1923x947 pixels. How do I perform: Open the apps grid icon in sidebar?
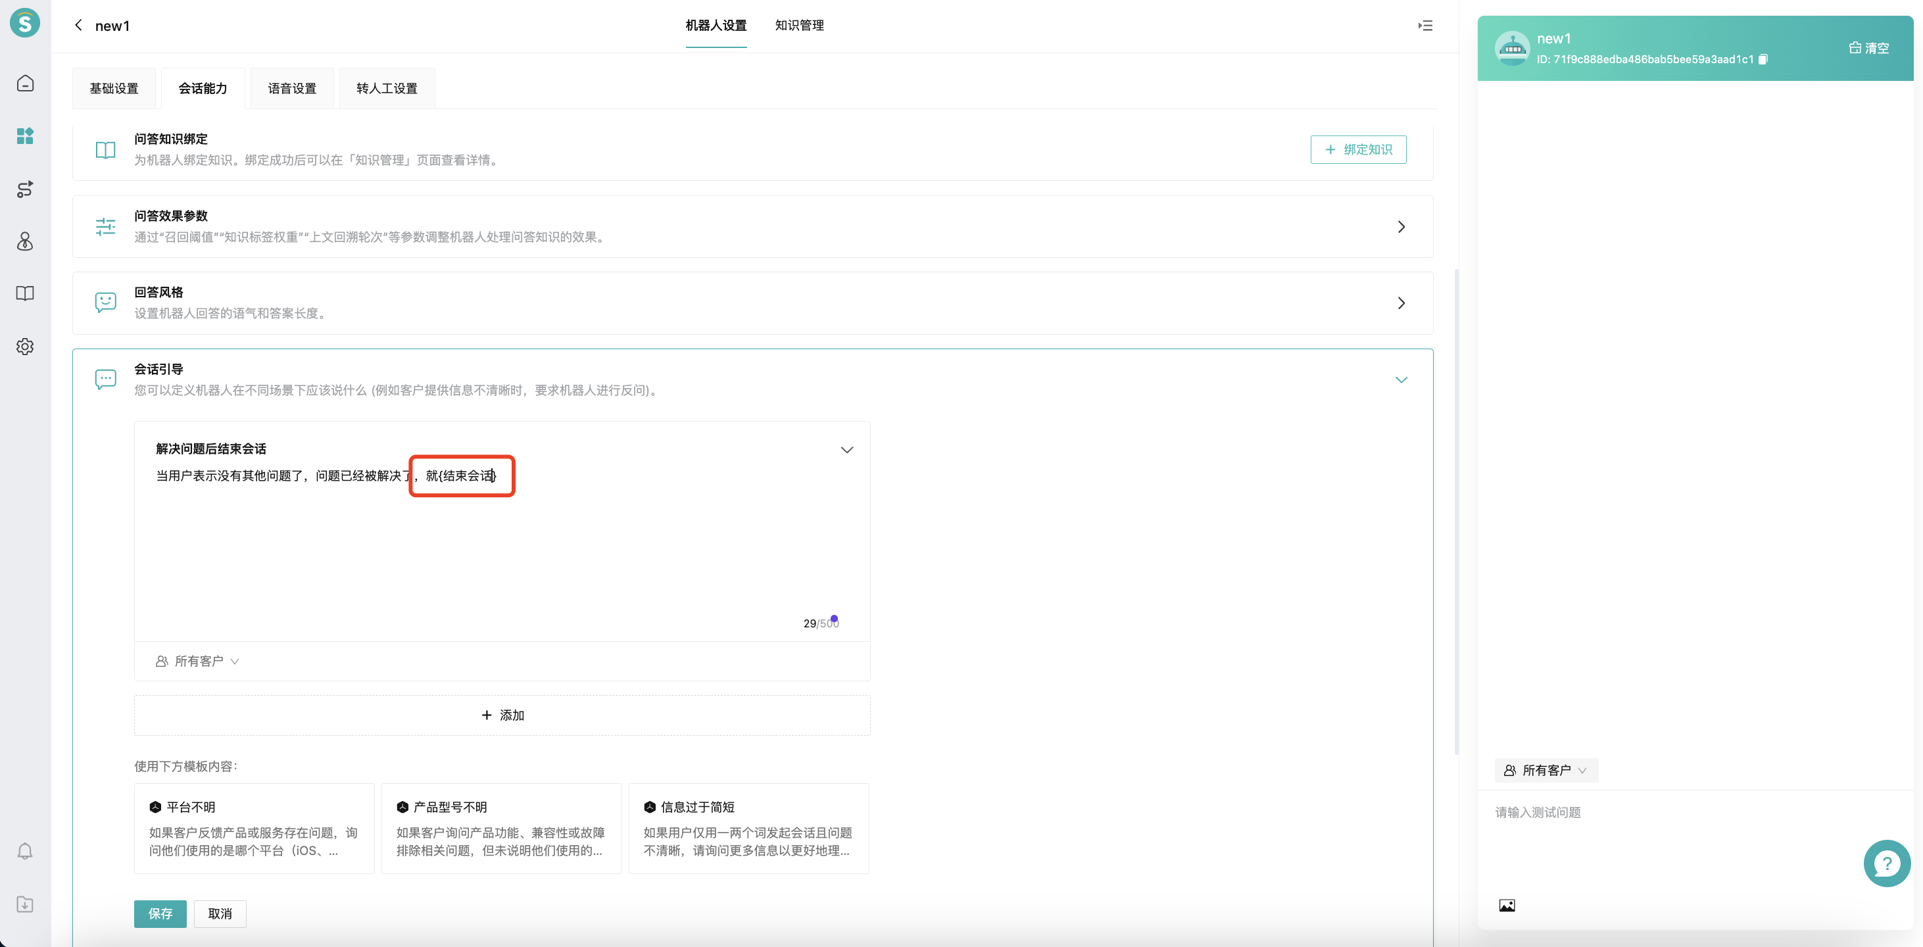coord(24,136)
